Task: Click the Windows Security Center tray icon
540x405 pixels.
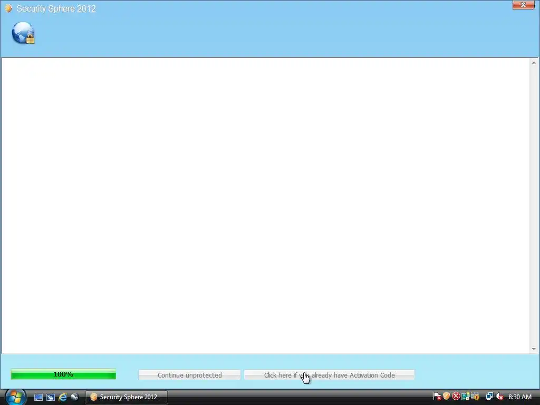Action: (x=466, y=397)
